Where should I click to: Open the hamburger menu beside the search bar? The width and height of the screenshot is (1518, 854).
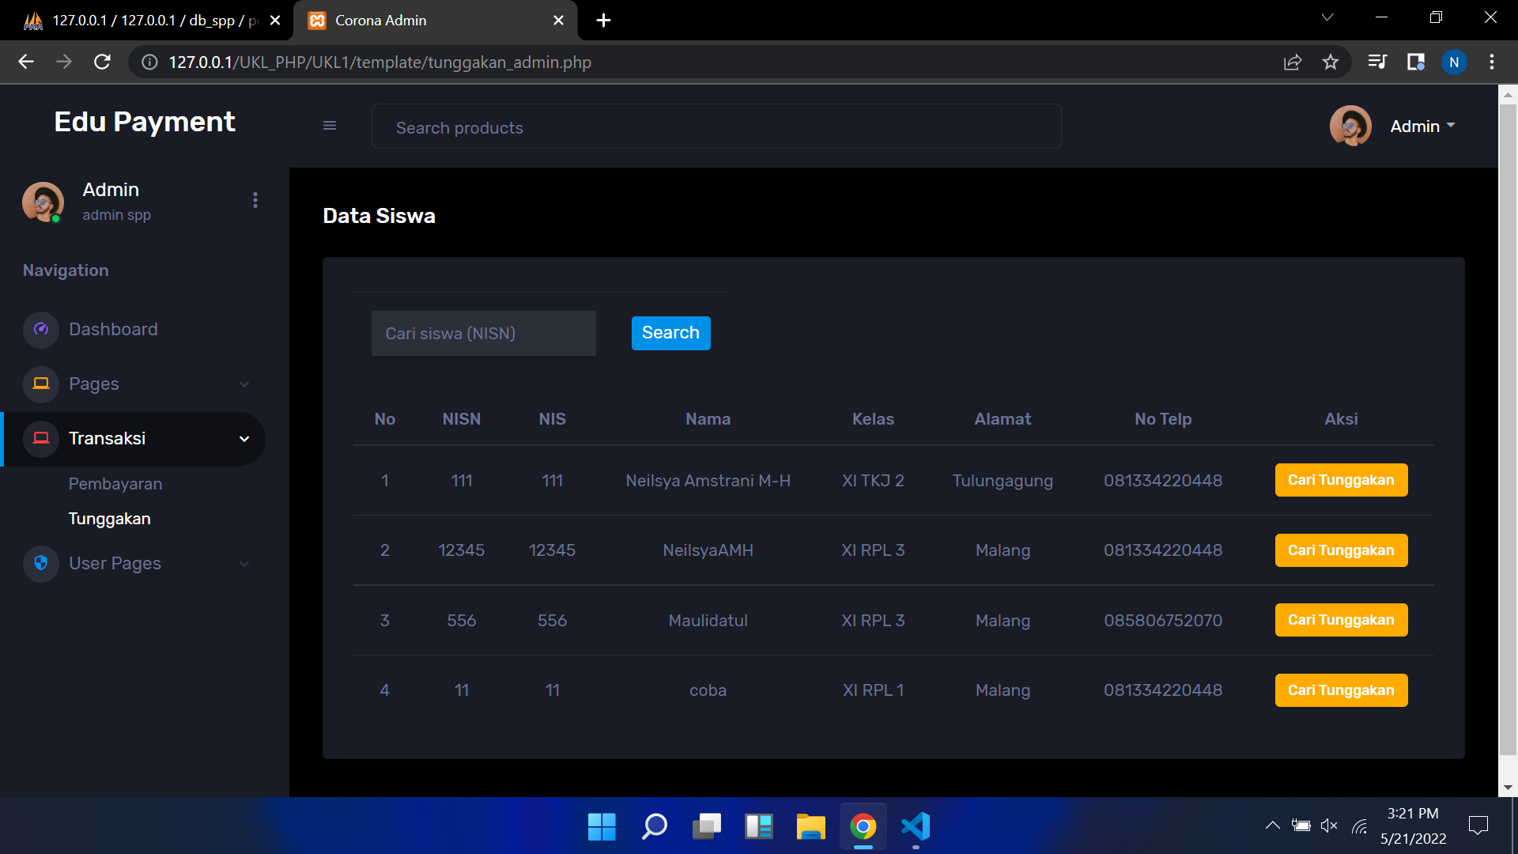(330, 126)
